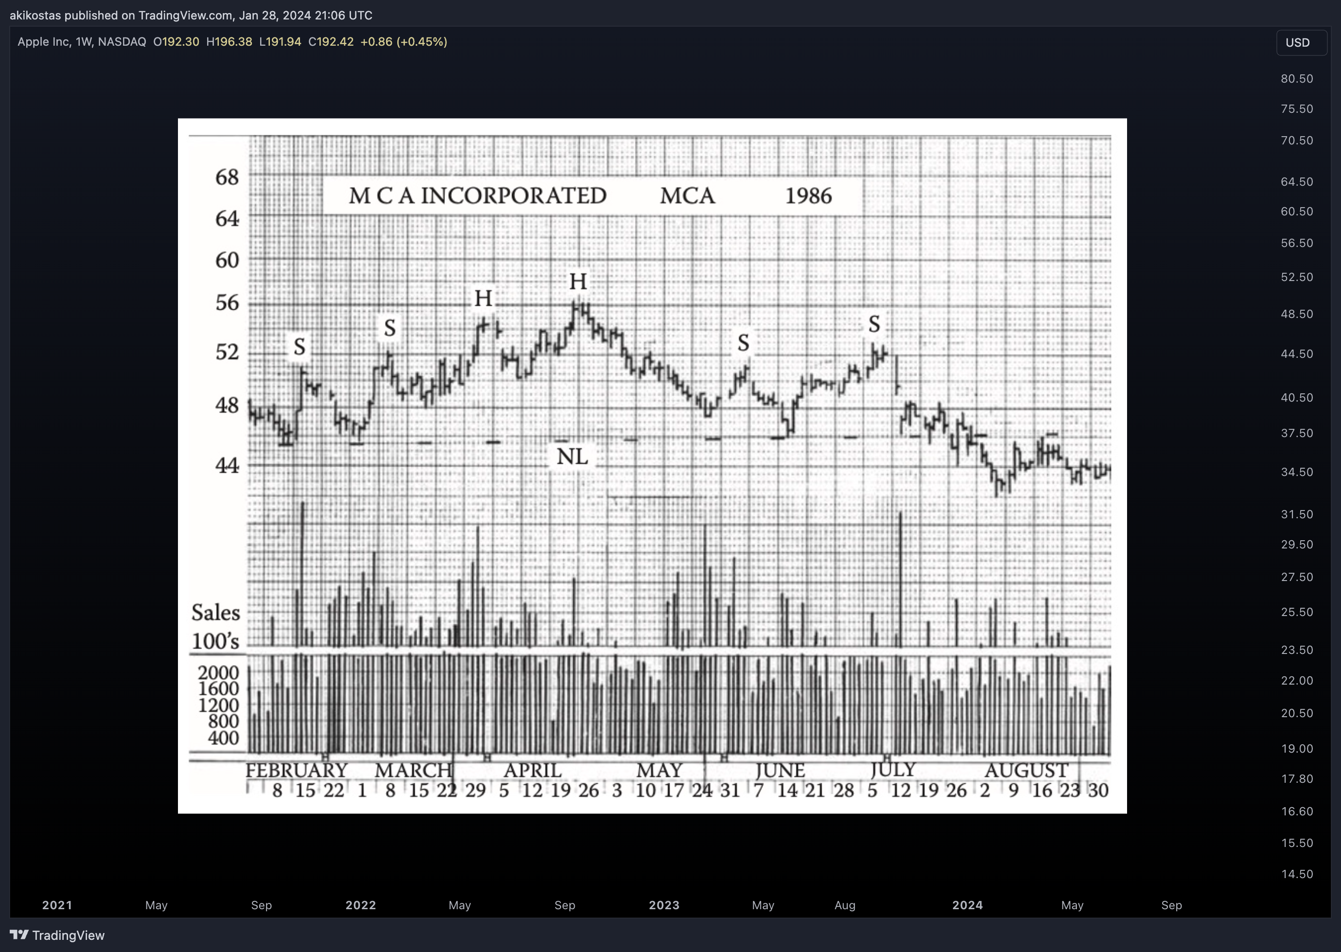Click the 1986 year in the embedded chart

point(808,196)
